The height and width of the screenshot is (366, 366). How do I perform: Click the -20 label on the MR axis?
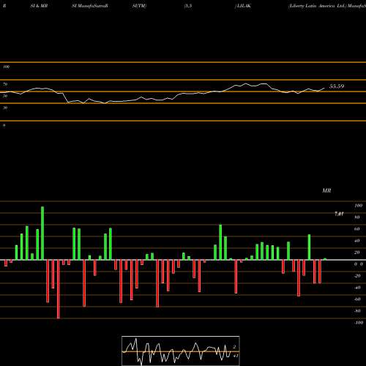[357, 276]
